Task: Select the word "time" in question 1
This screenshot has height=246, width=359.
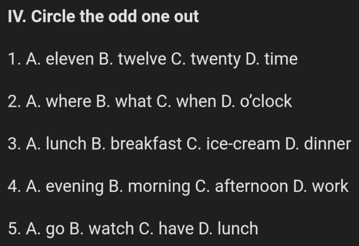Action: tap(281, 59)
